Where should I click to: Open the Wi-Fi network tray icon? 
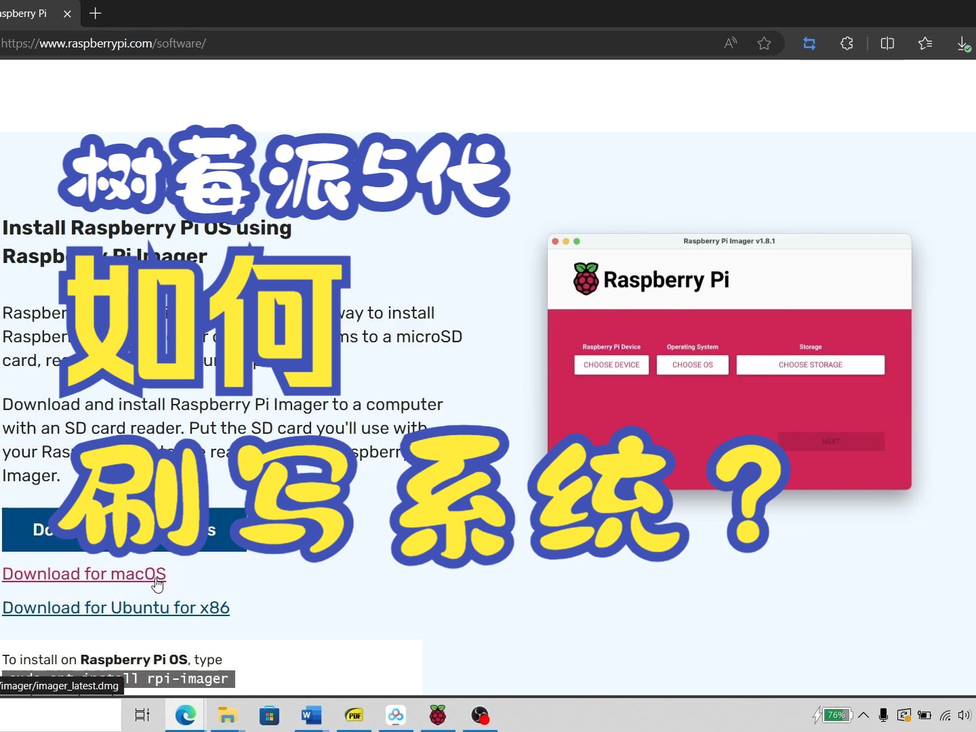pyautogui.click(x=945, y=715)
